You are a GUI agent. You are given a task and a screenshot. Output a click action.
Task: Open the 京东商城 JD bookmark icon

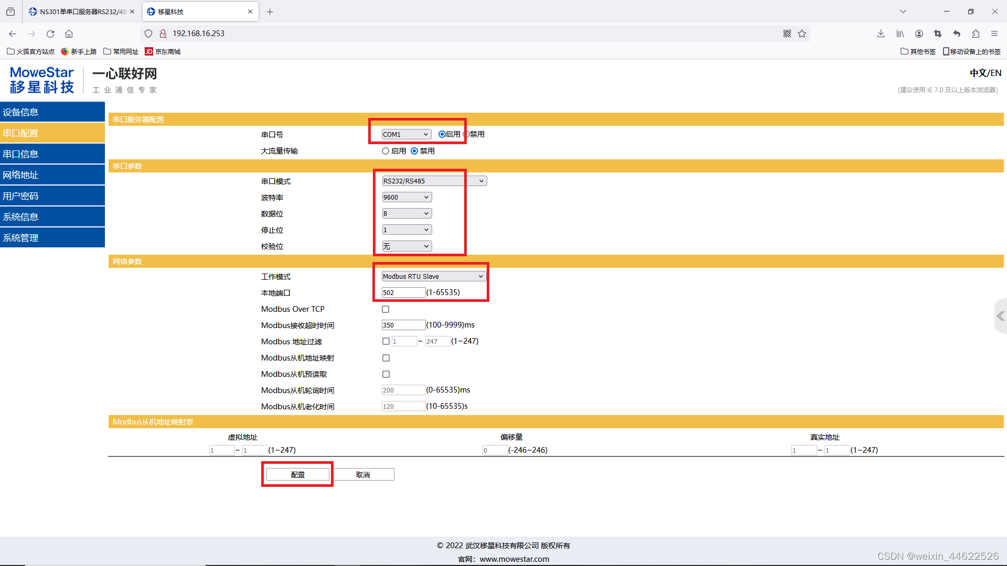pyautogui.click(x=149, y=51)
